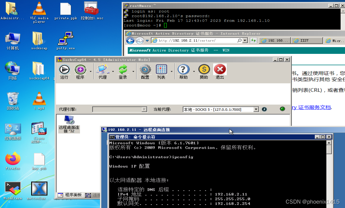Screen dimensions: 345x208
Task: Expand the Program button dropdown arrow
Action: tap(90, 71)
